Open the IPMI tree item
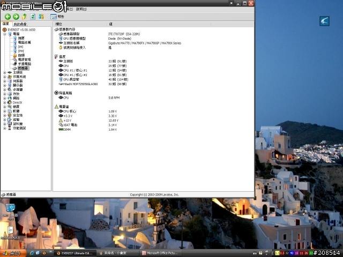This screenshot has height=257, width=343. (21, 51)
